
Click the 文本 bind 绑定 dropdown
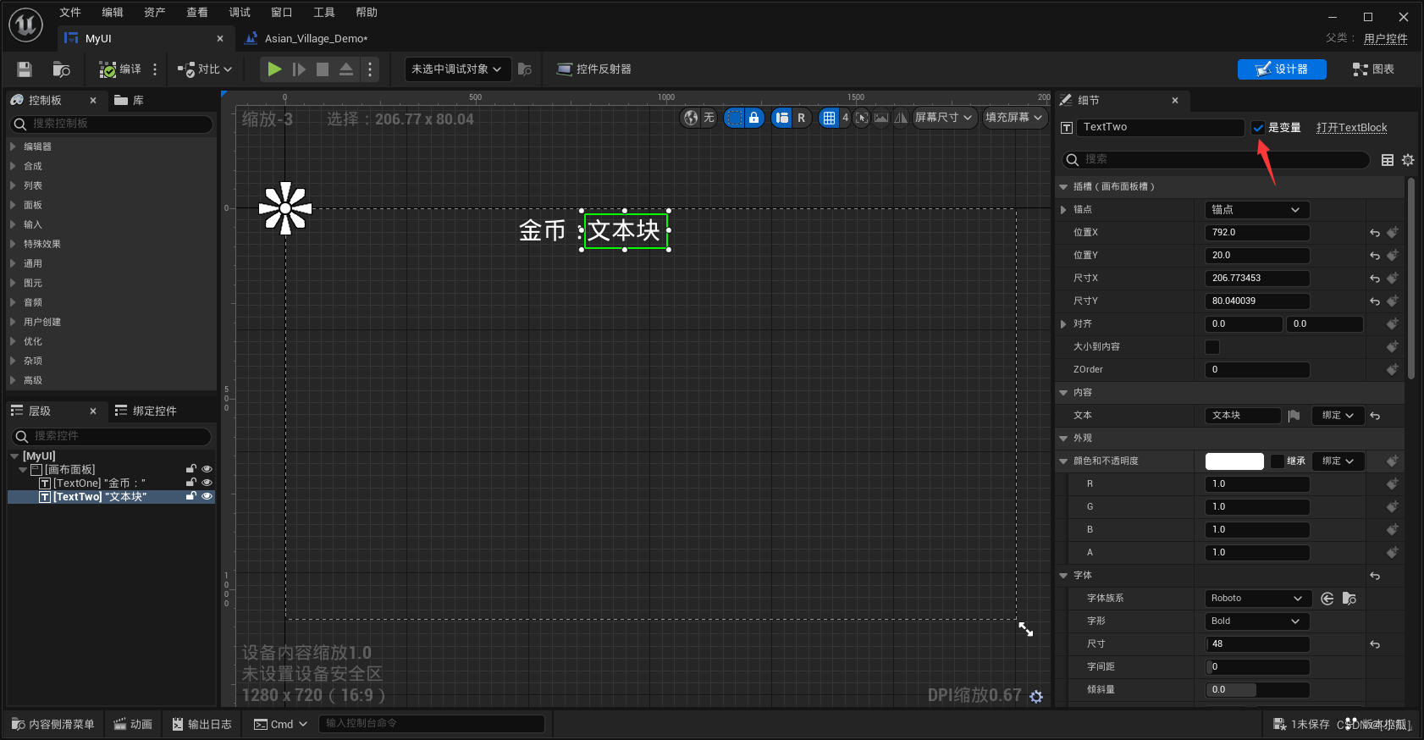[x=1338, y=416]
